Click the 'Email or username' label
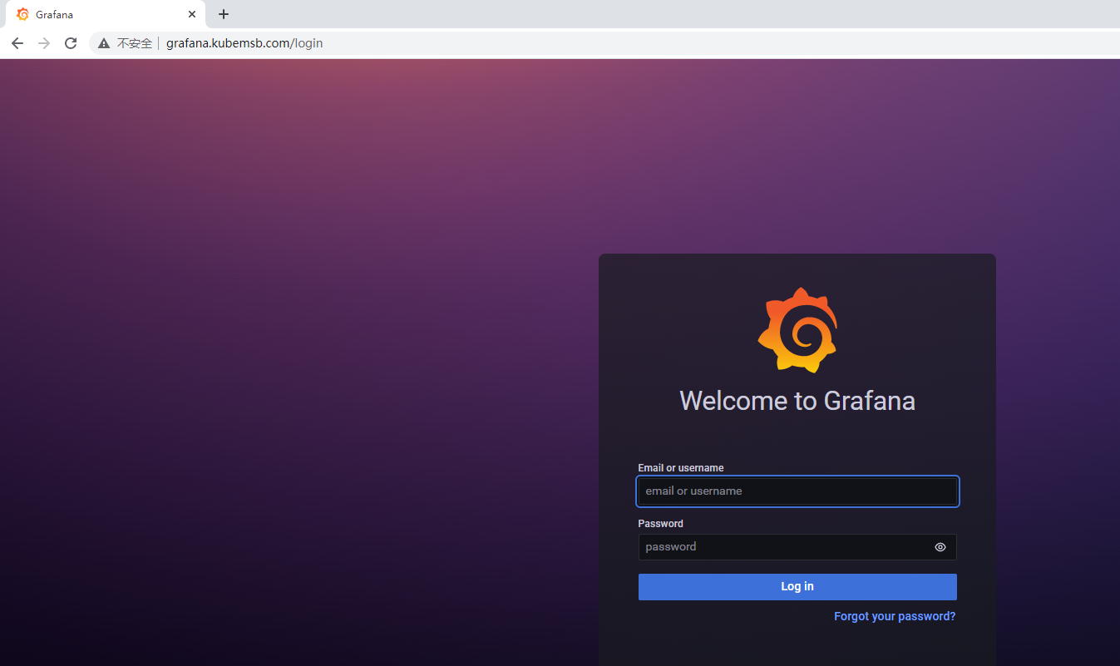The width and height of the screenshot is (1120, 666). coord(681,468)
